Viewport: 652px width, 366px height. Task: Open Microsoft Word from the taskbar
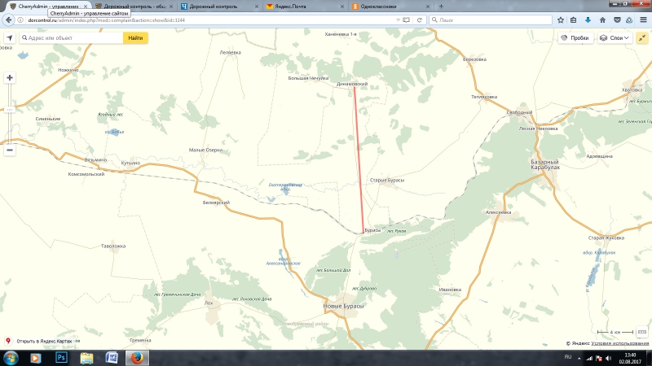pos(112,357)
